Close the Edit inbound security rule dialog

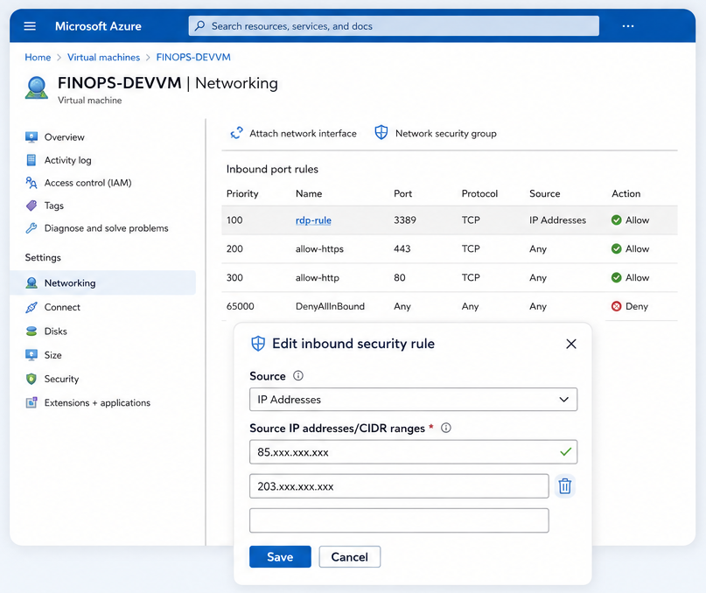click(571, 344)
